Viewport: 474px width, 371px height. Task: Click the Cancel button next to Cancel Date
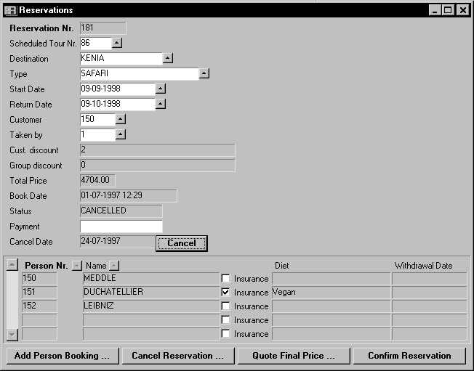182,243
